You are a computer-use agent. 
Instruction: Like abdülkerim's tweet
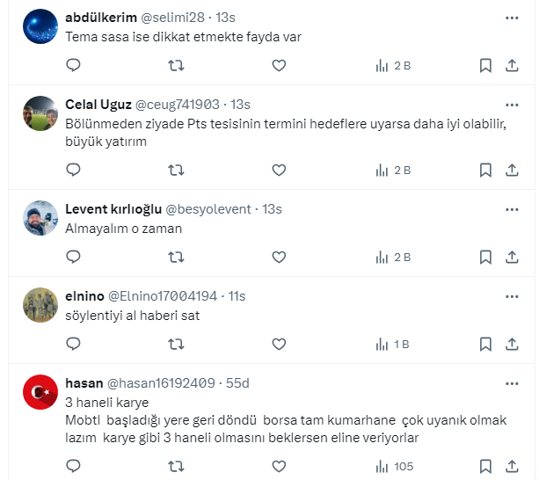[279, 65]
